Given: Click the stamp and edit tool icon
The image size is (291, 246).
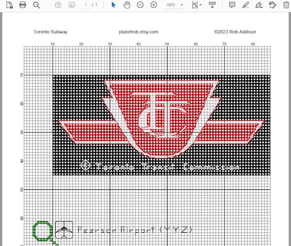Looking at the screenshot, I should point(273,5).
